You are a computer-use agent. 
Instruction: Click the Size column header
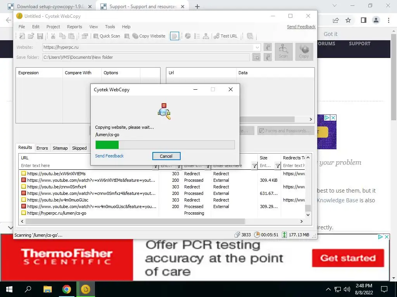(269, 158)
